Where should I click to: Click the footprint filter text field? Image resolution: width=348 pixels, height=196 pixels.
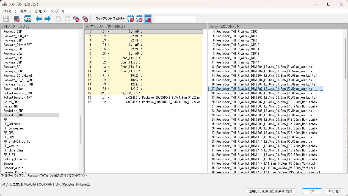tap(175, 19)
